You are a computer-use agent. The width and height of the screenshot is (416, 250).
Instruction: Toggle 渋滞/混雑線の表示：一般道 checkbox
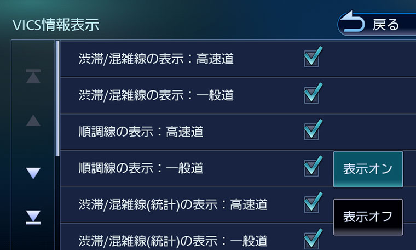pyautogui.click(x=313, y=93)
